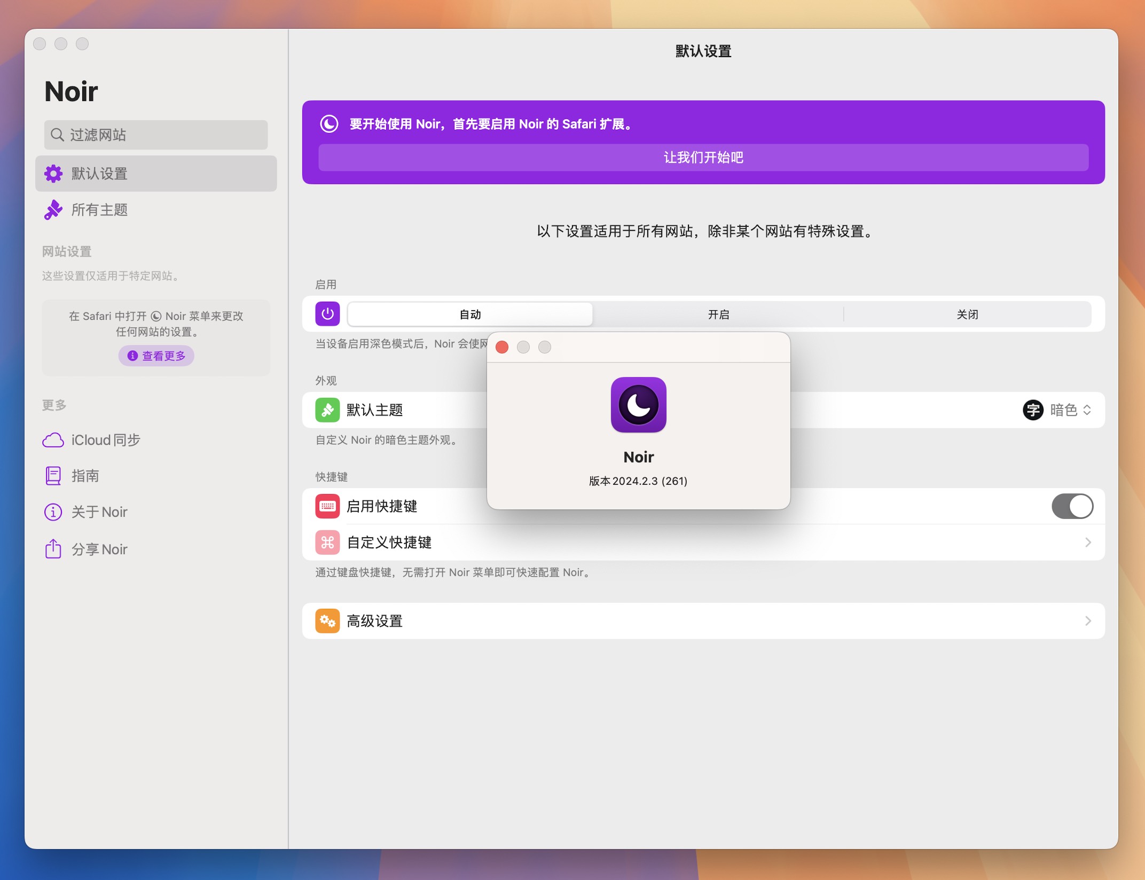Open 分享 Noir in the sidebar
This screenshot has height=880, width=1145.
(x=156, y=549)
